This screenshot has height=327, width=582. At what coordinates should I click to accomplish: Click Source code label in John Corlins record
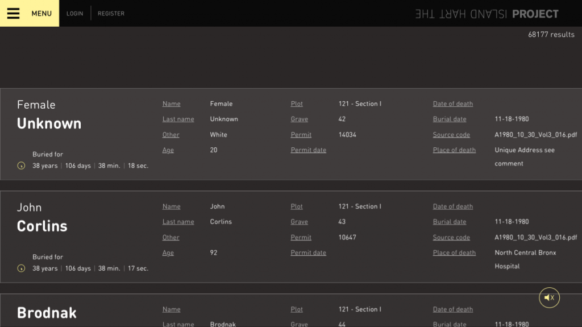[451, 238]
